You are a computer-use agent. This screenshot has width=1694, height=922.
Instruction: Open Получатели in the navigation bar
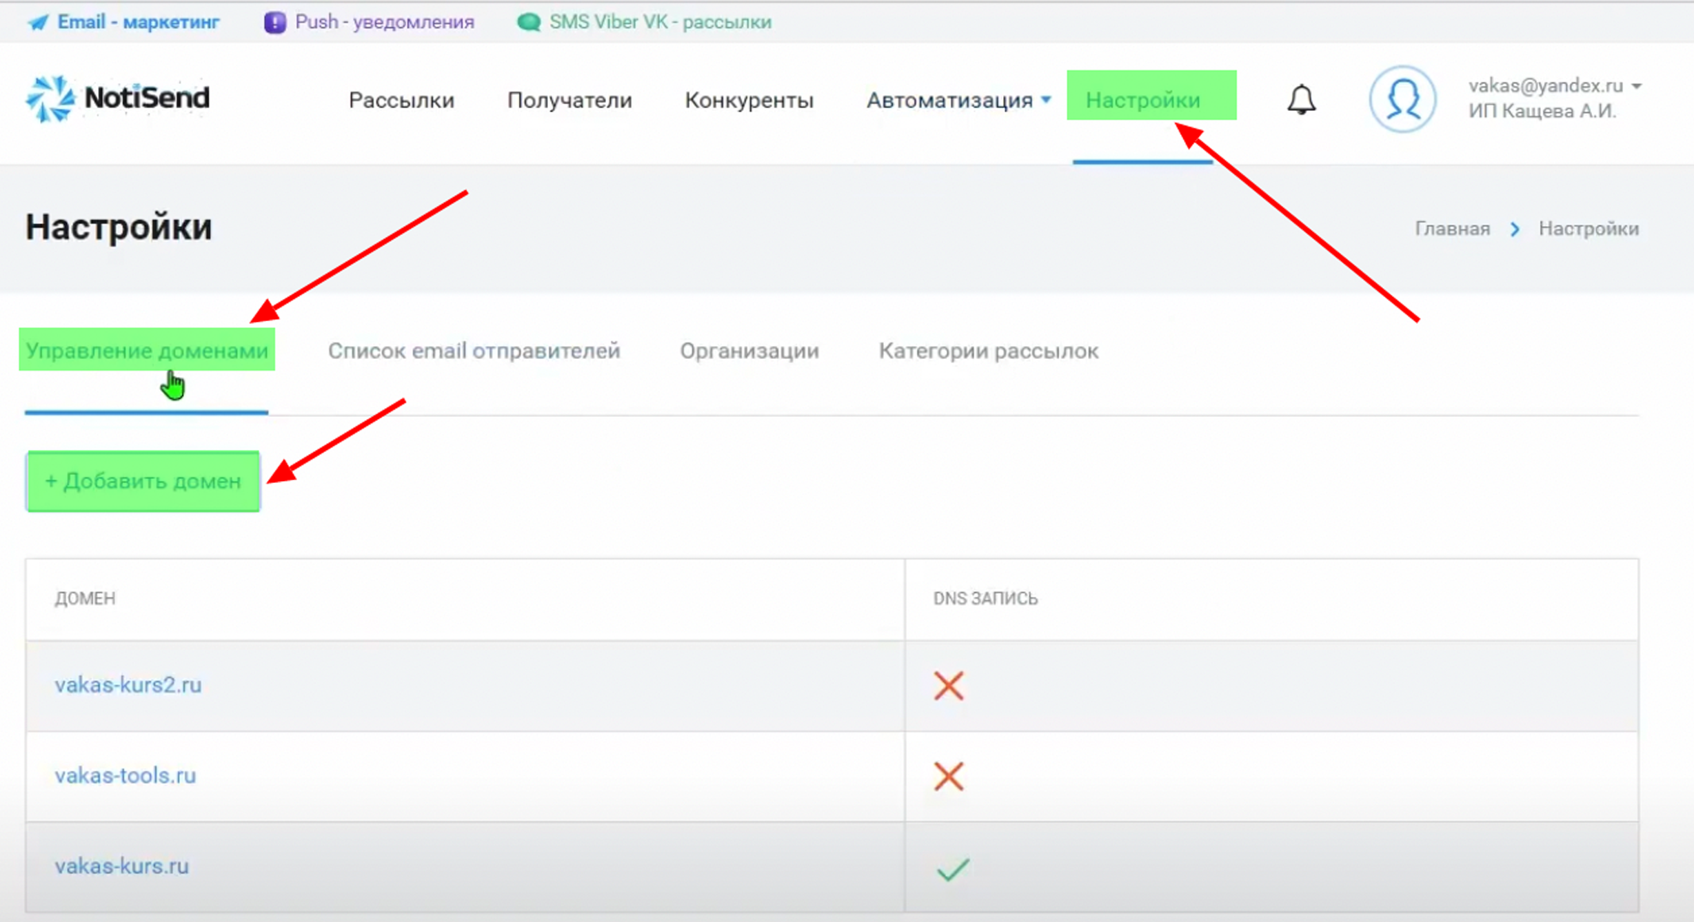(569, 101)
